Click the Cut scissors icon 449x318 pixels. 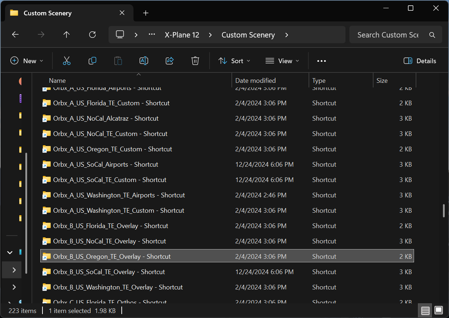67,61
